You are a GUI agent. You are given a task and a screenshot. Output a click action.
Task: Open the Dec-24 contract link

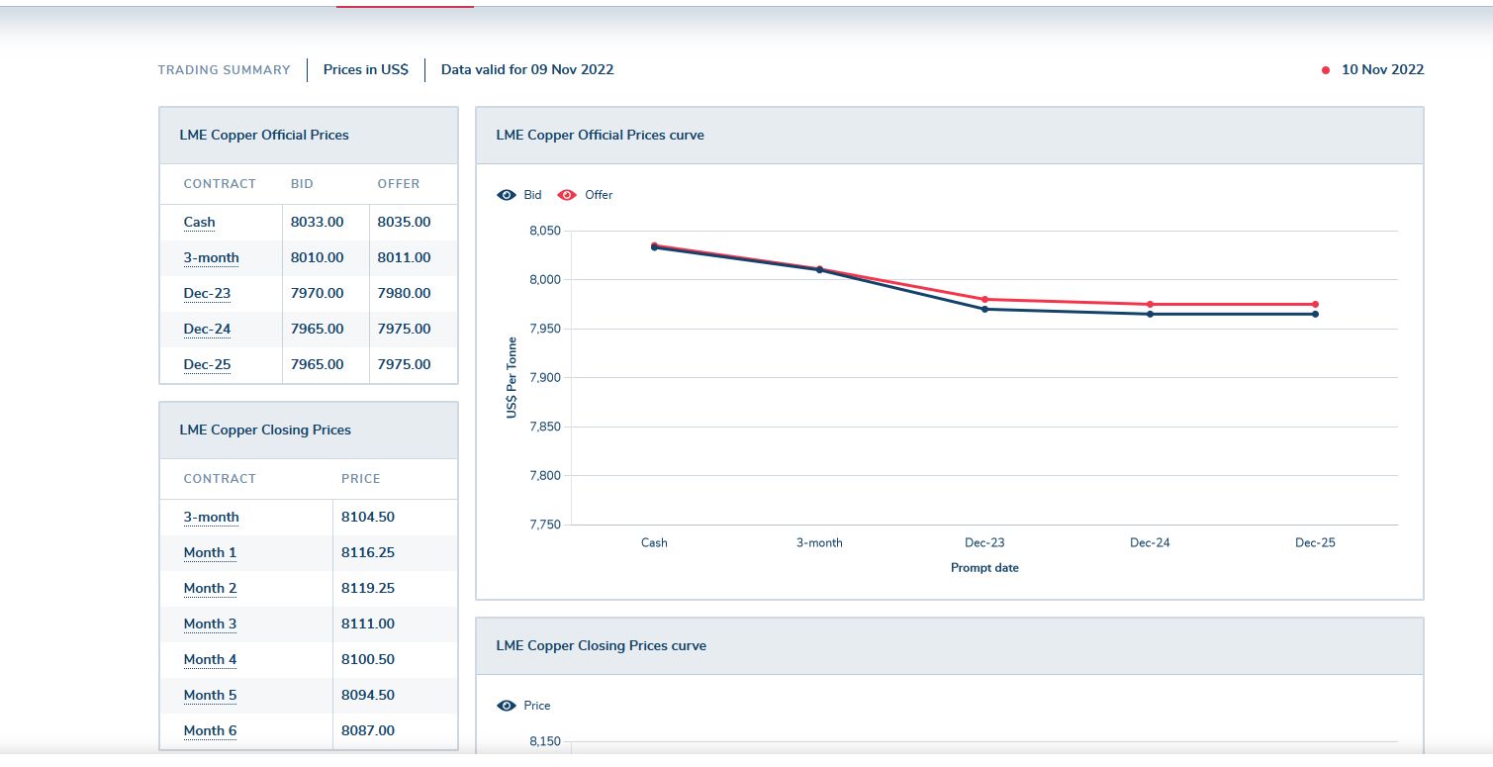[x=207, y=330]
